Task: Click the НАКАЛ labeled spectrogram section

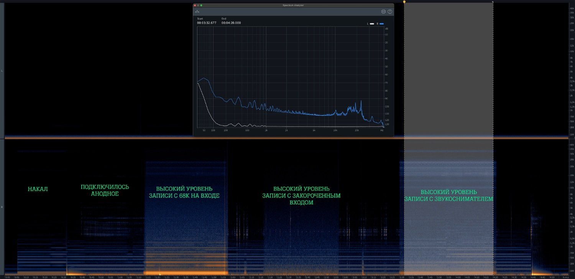Action: point(38,189)
